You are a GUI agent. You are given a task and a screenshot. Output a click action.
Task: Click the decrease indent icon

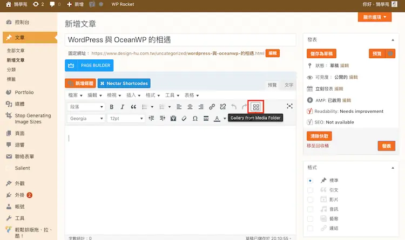[151, 118]
